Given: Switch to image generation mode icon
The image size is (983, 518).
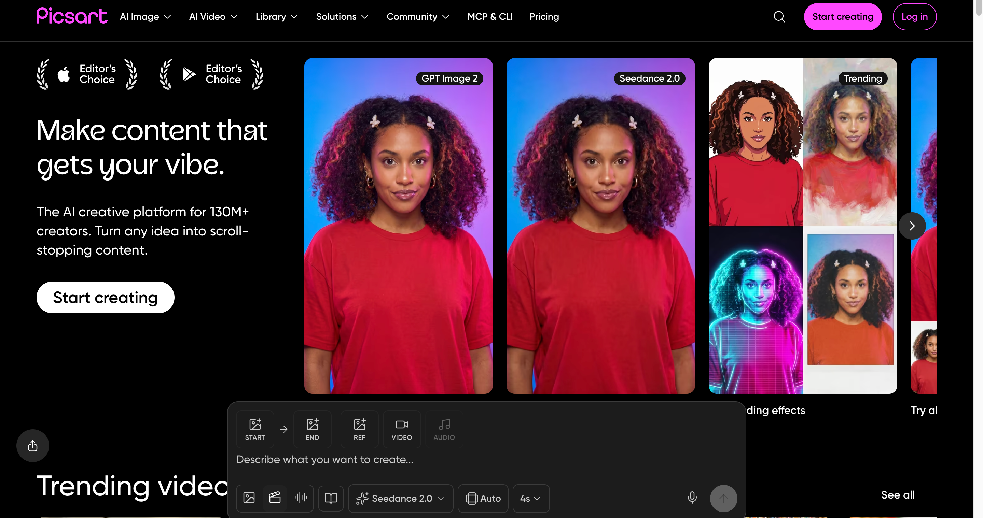Looking at the screenshot, I should click(x=249, y=498).
